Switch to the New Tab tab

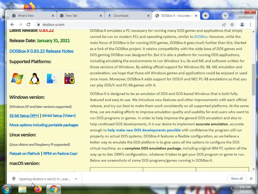[x=81, y=16]
